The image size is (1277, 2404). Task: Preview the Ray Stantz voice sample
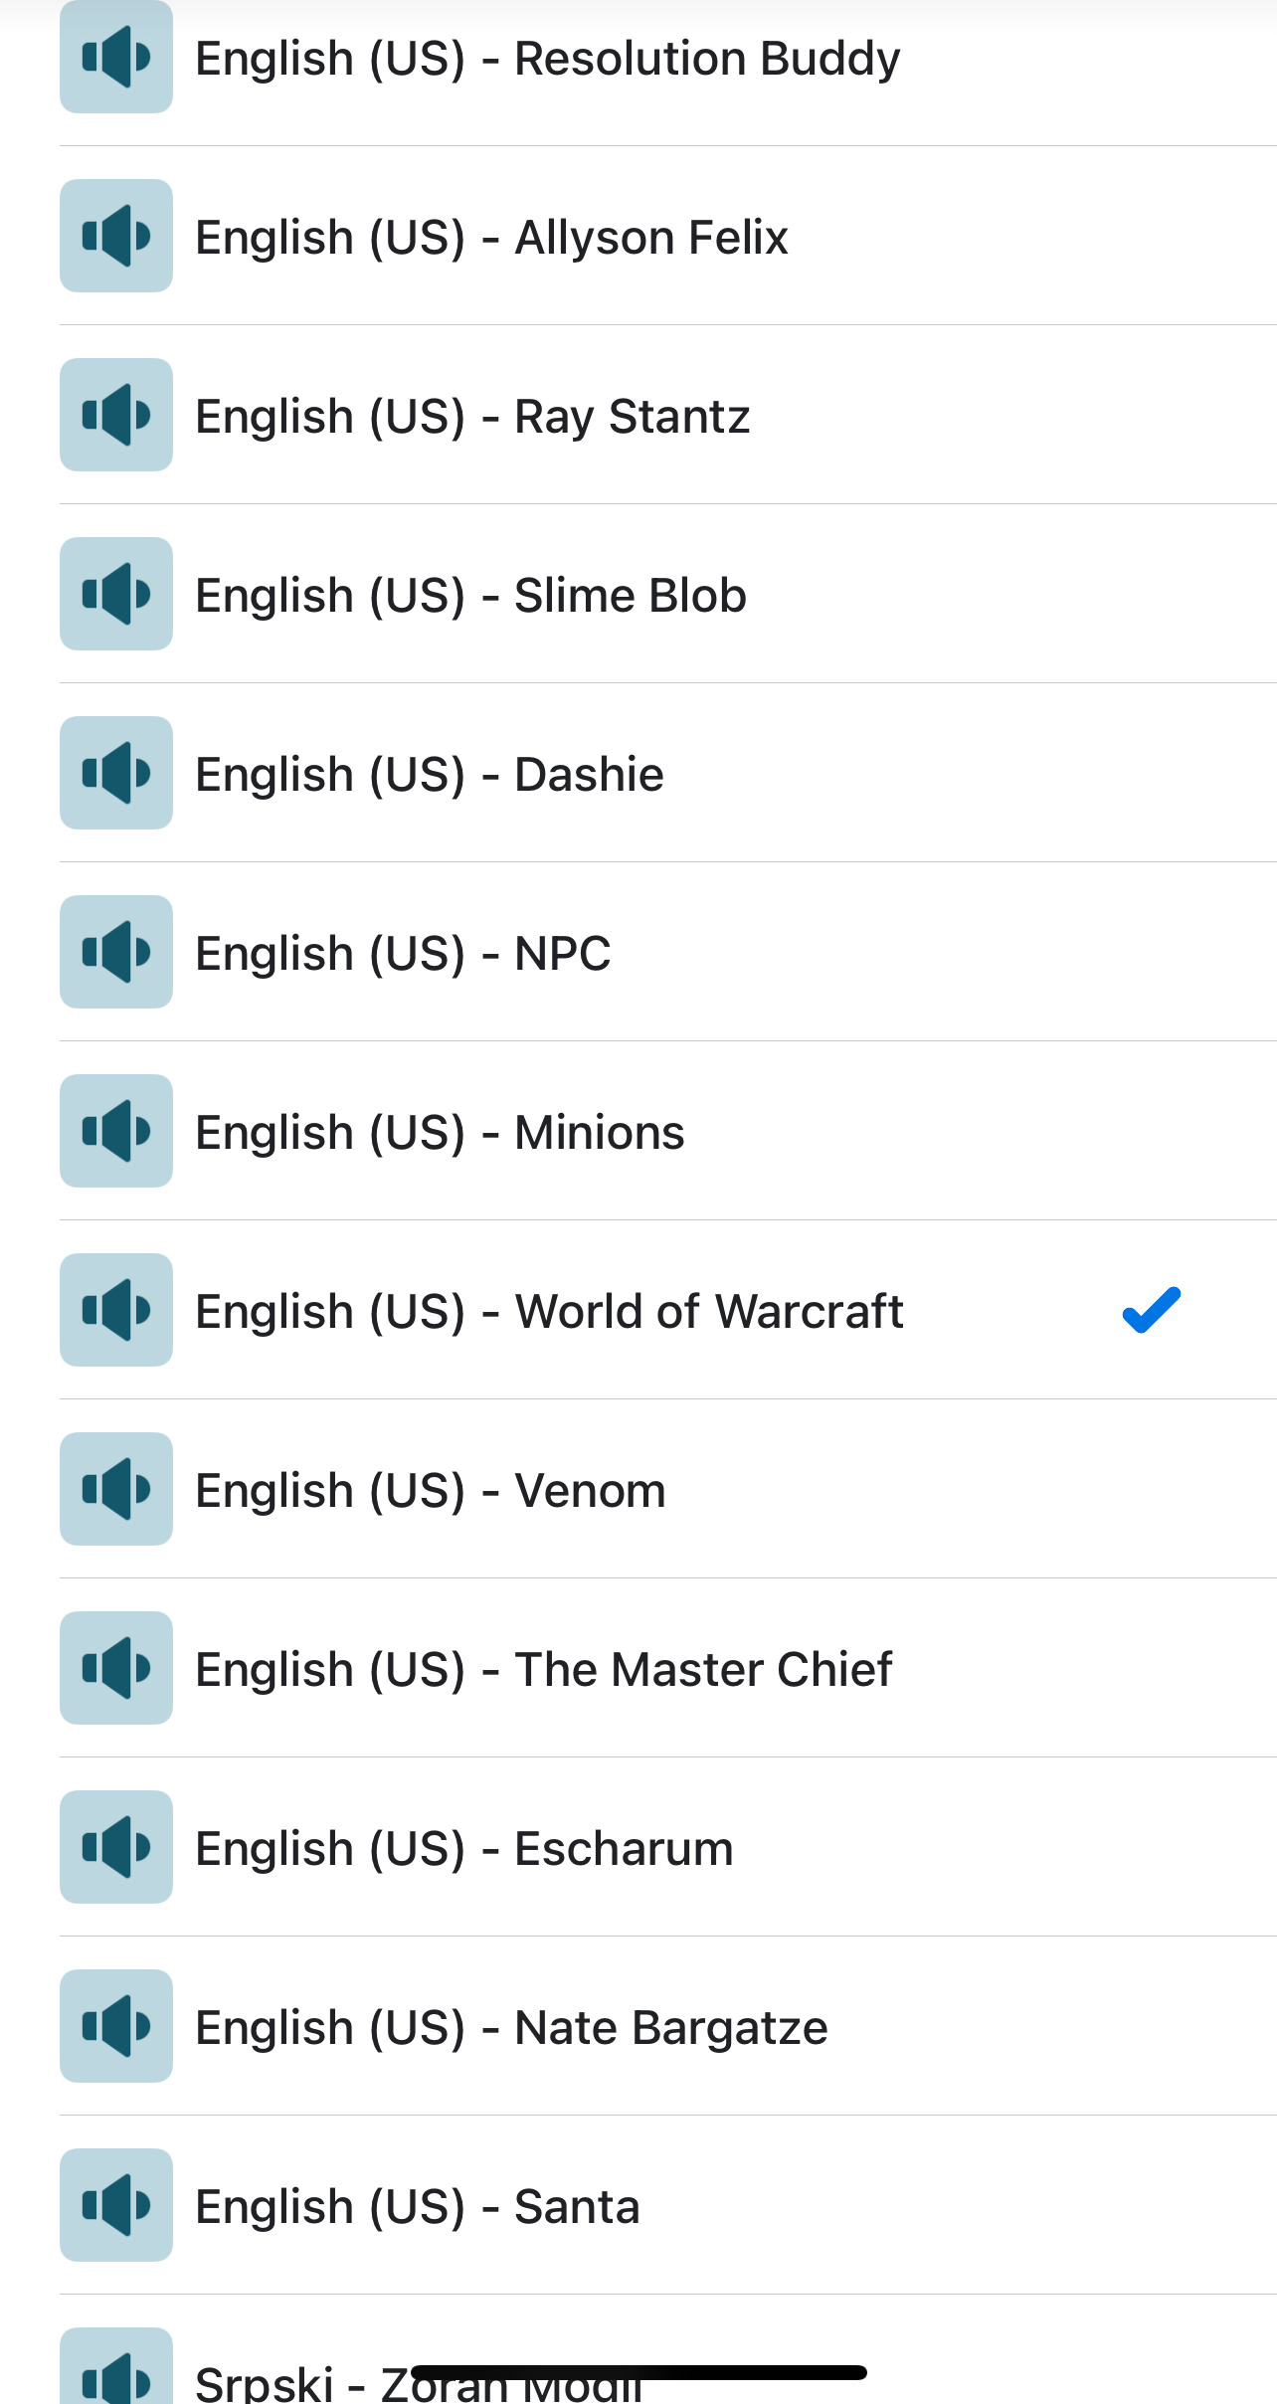pos(115,415)
